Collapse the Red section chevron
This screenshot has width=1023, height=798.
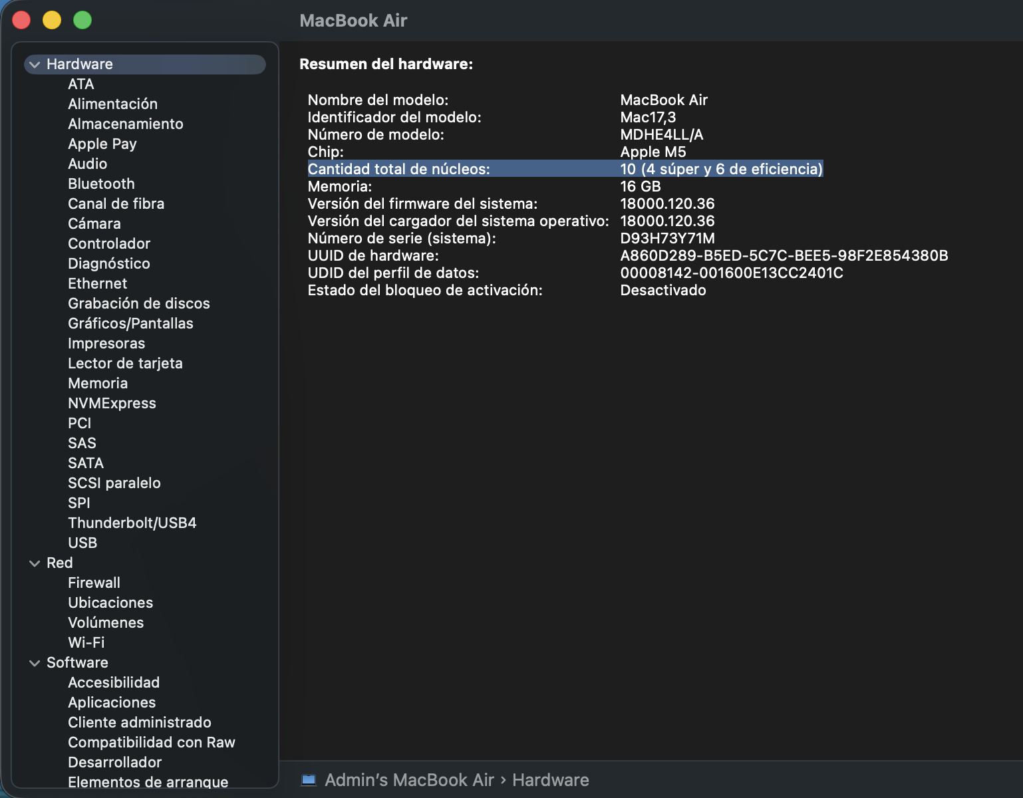35,563
